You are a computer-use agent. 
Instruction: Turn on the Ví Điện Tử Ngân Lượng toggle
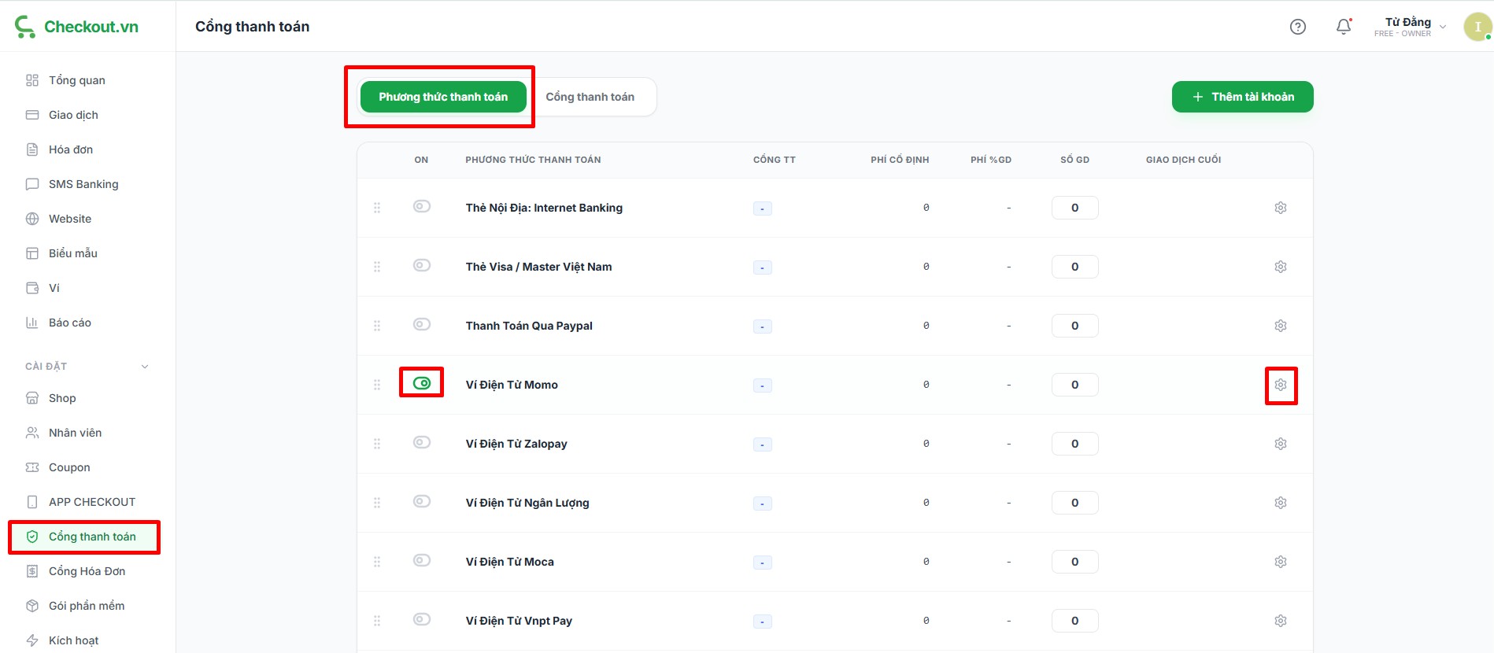pyautogui.click(x=422, y=501)
